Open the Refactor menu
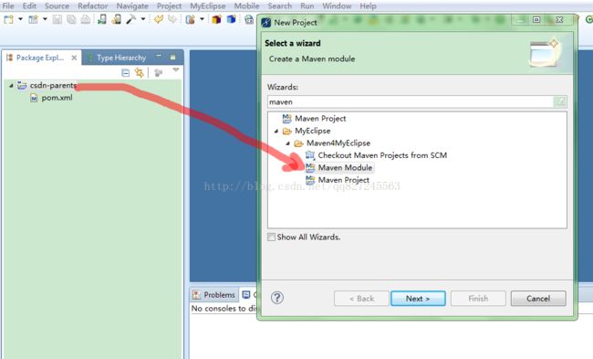The image size is (593, 359). pyautogui.click(x=93, y=6)
